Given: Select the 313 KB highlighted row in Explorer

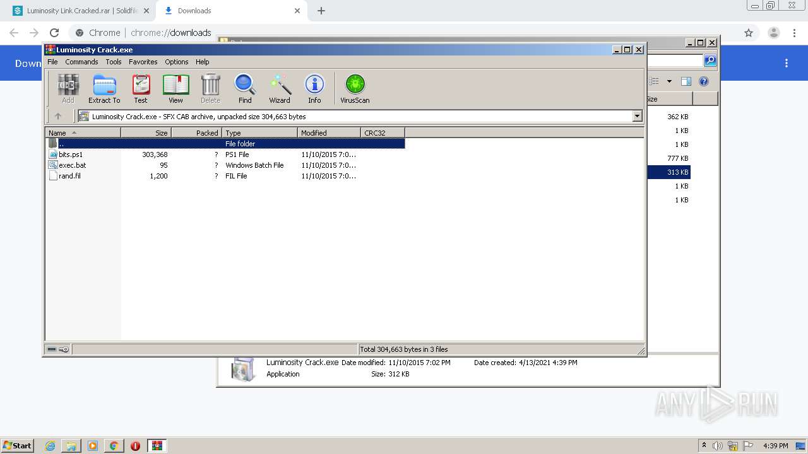Looking at the screenshot, I should (669, 172).
